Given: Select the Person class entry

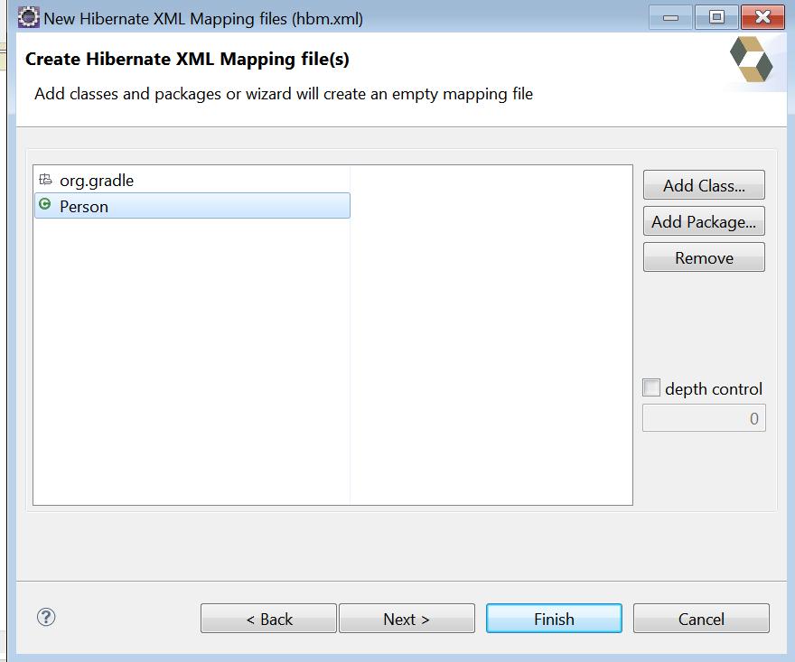Looking at the screenshot, I should (x=84, y=206).
